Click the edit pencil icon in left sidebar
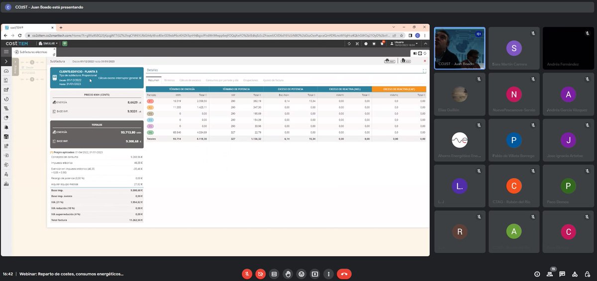597x281 pixels. [6, 90]
